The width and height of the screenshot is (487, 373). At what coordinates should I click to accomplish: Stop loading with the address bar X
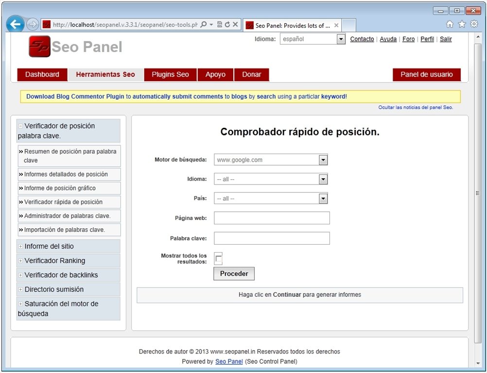235,24
